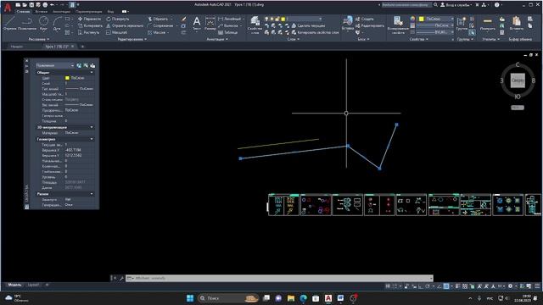This screenshot has width=543, height=305.
Task: Select the Полилиния (Polyline) tool in ribbon
Action: tap(27, 23)
